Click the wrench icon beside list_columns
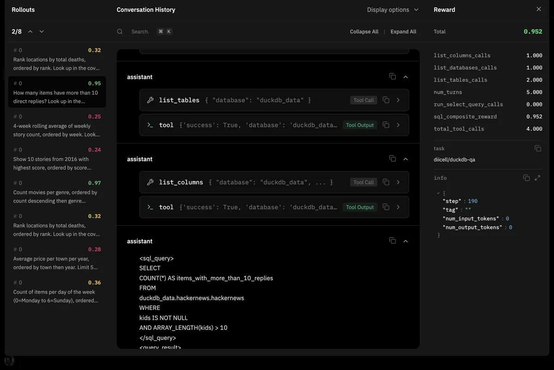The height and width of the screenshot is (370, 554). [150, 182]
